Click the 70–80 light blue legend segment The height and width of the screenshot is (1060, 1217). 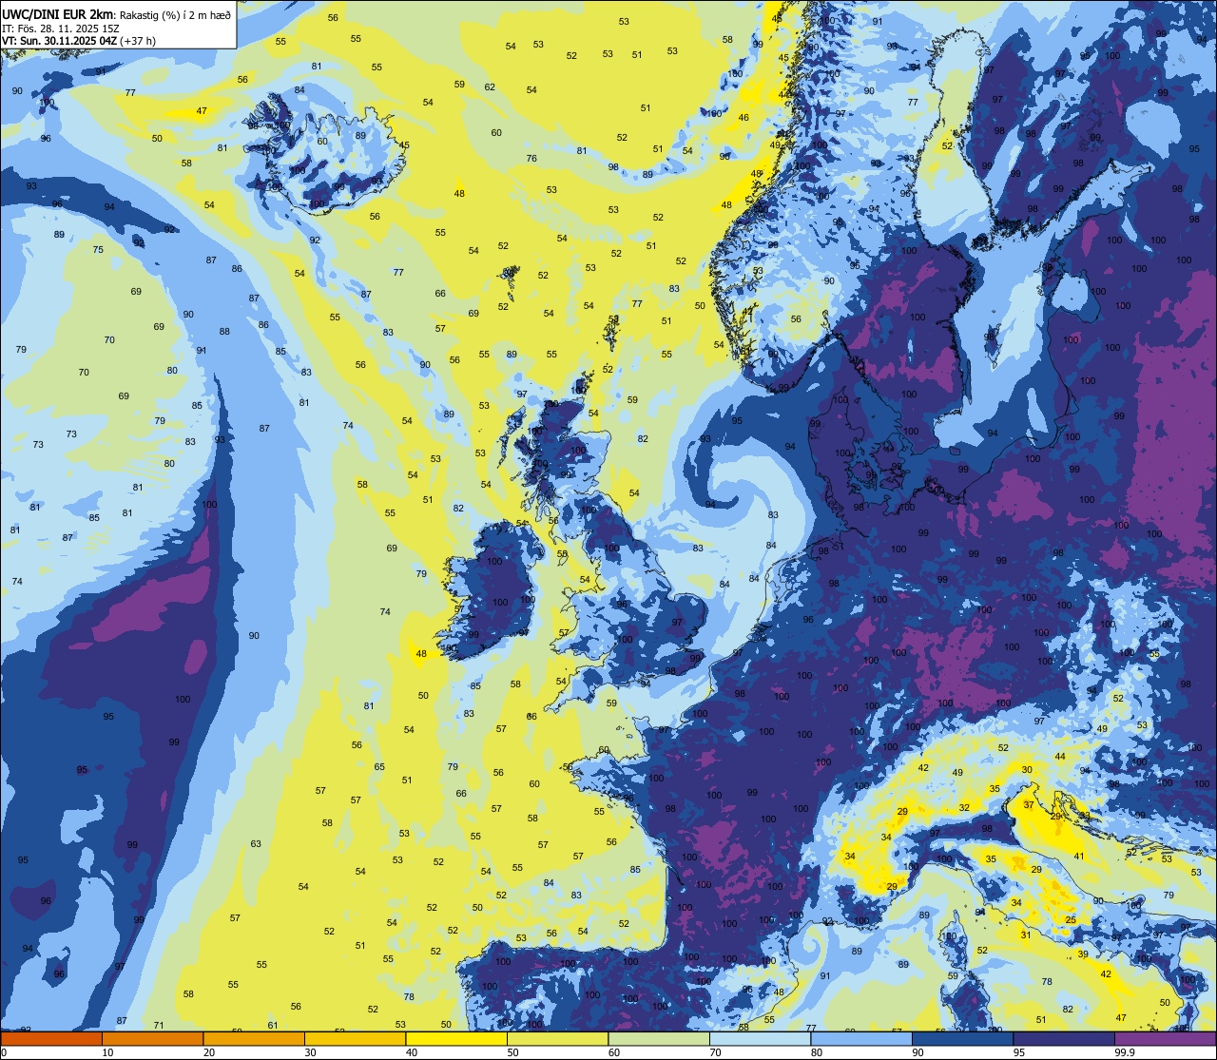(x=760, y=1038)
